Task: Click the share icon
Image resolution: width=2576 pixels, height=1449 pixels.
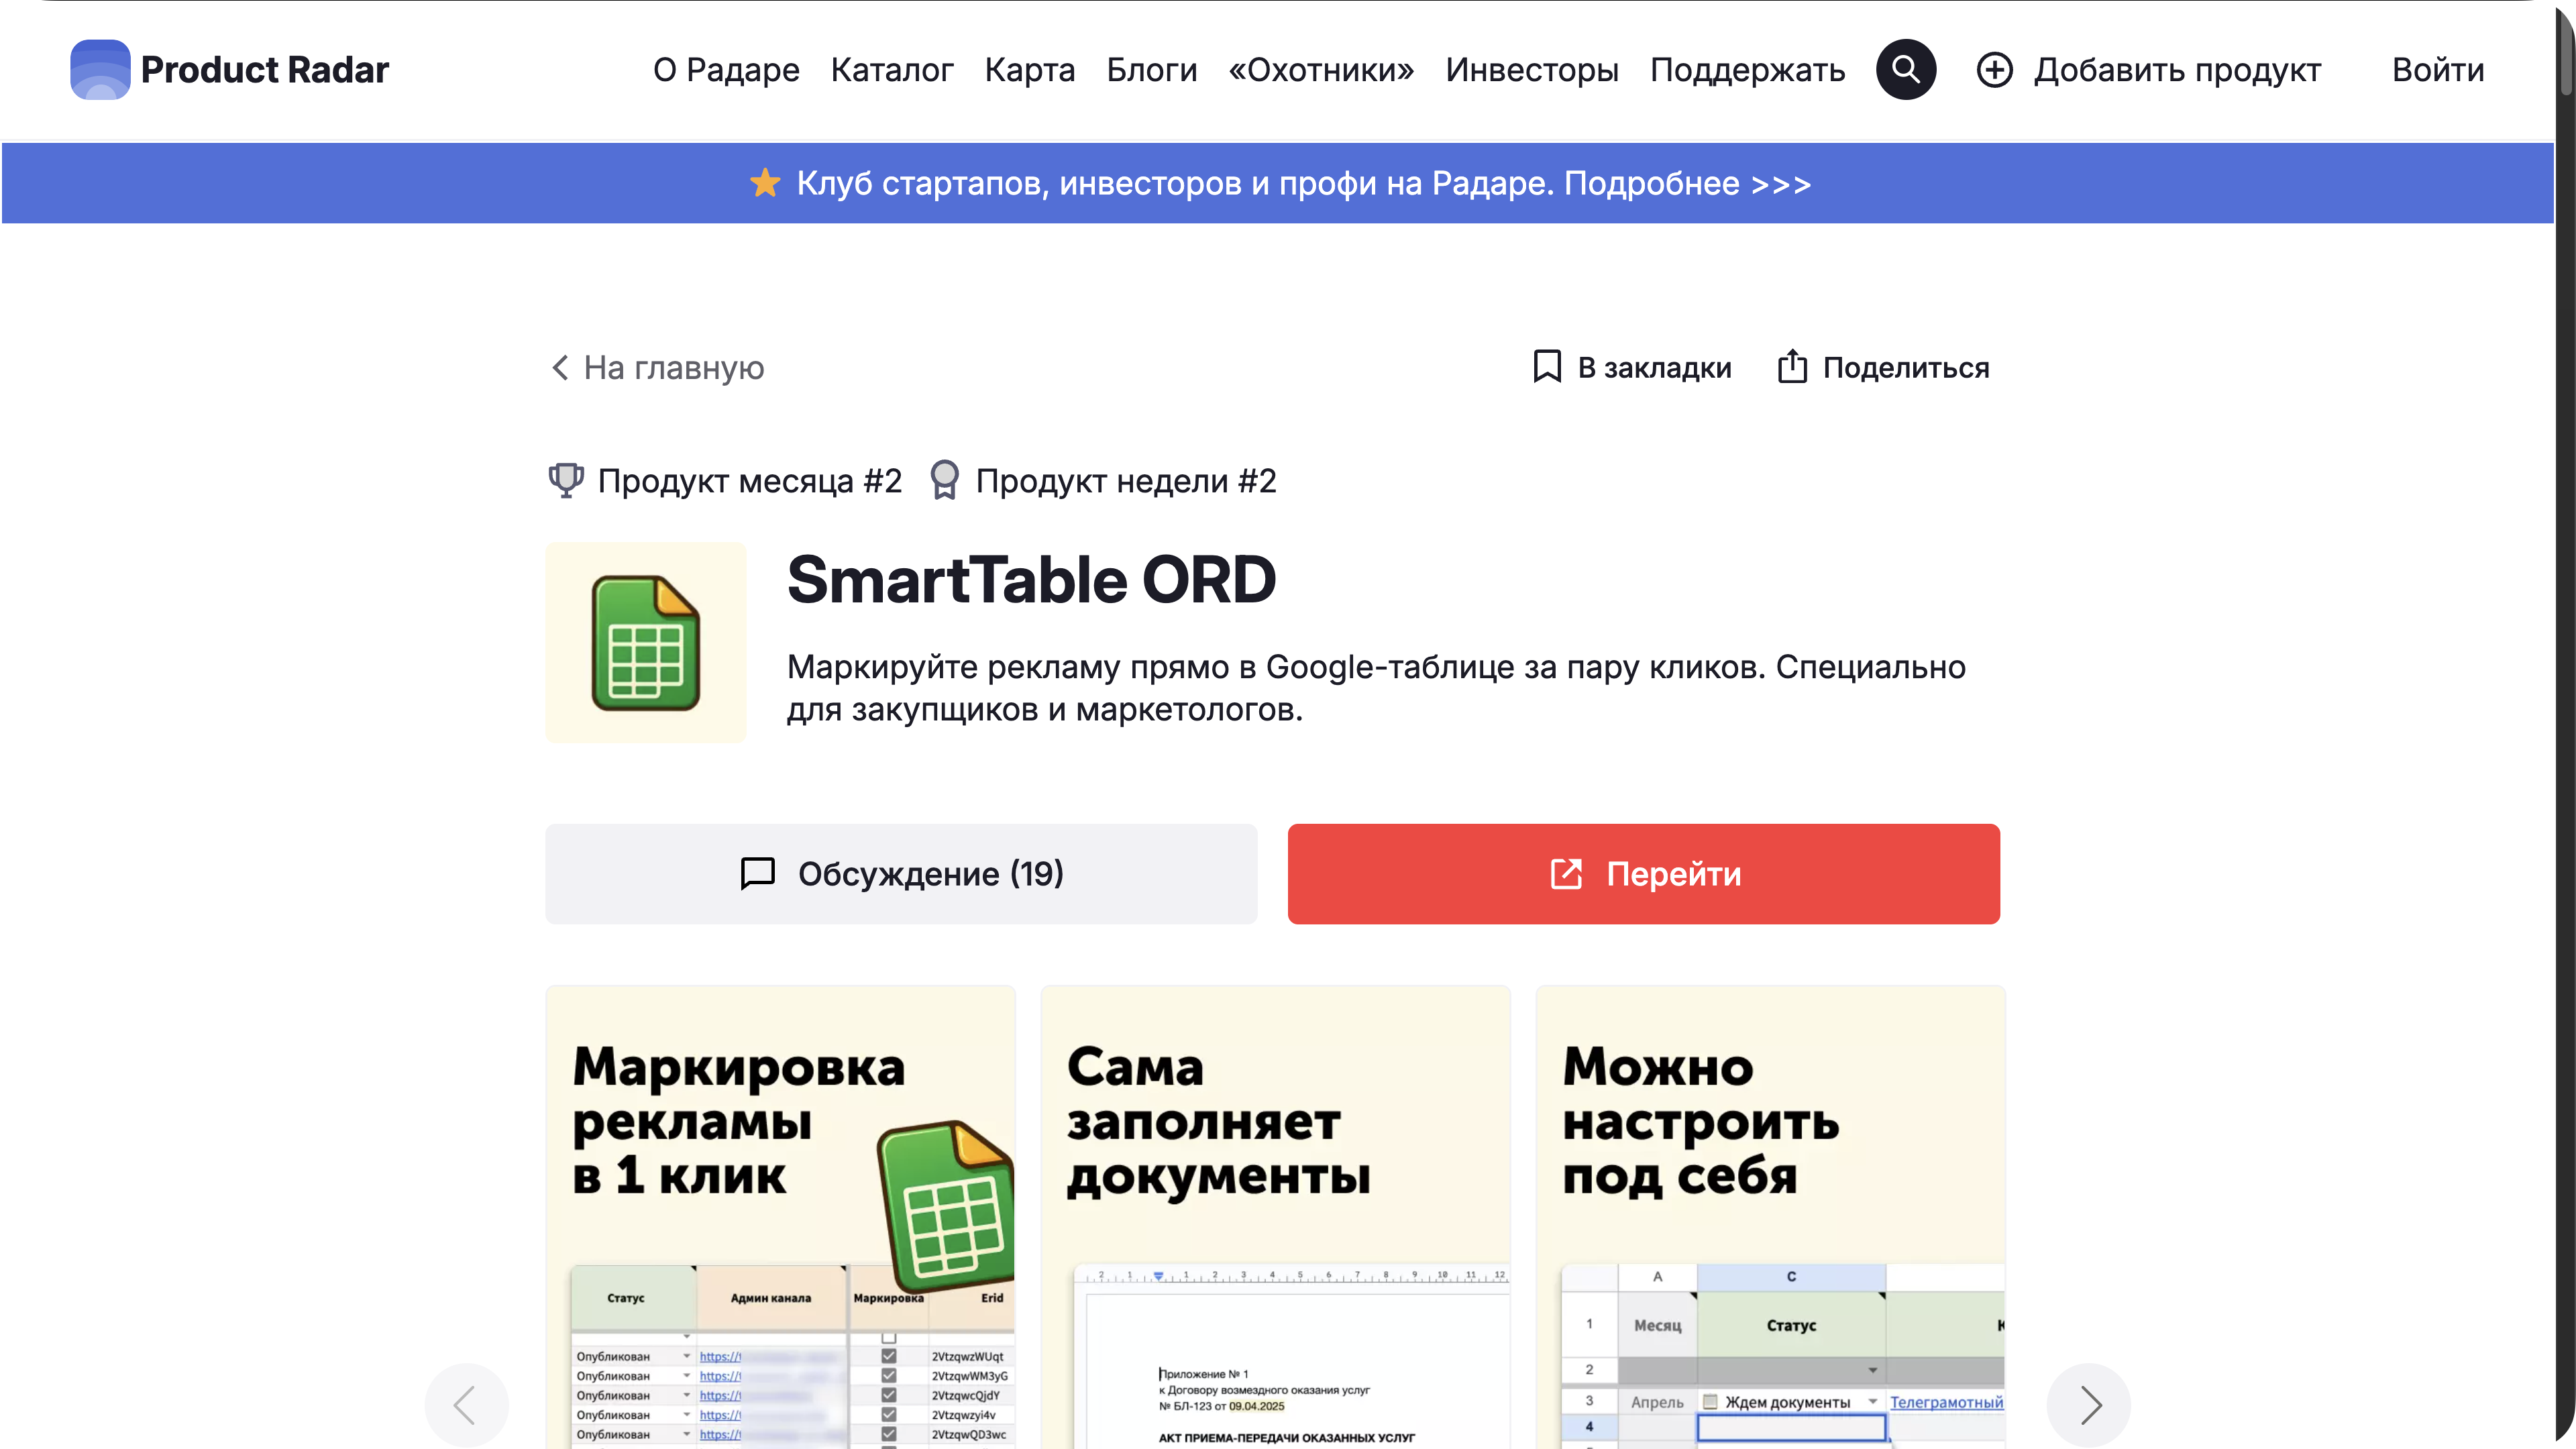Action: 1792,366
